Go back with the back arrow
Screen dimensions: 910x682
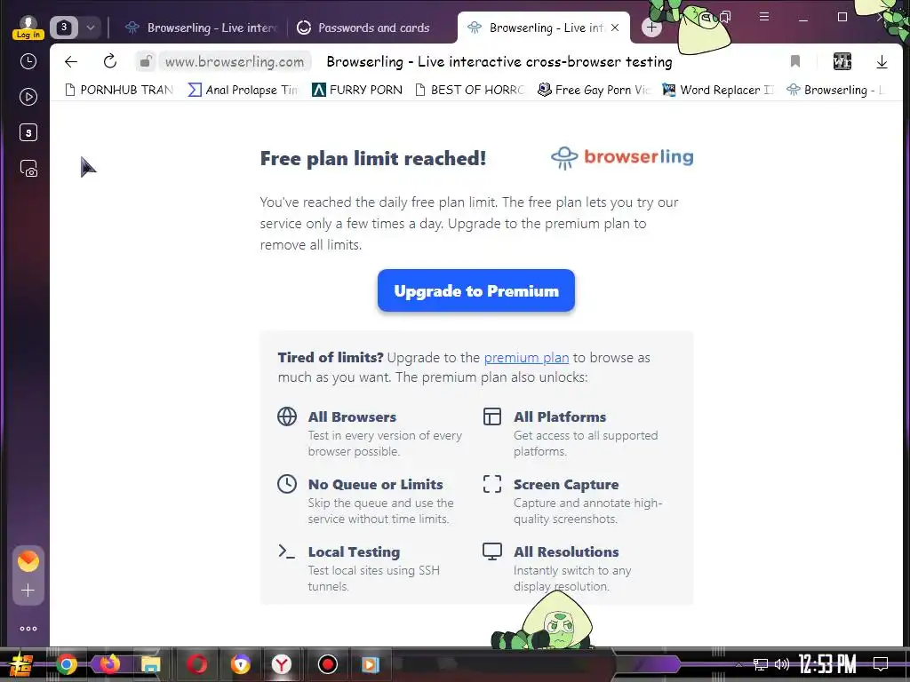click(x=71, y=61)
